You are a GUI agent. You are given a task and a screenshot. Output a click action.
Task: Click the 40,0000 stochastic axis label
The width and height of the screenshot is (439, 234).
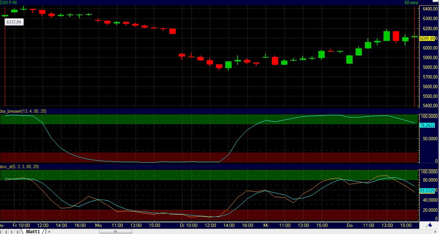(x=430, y=200)
